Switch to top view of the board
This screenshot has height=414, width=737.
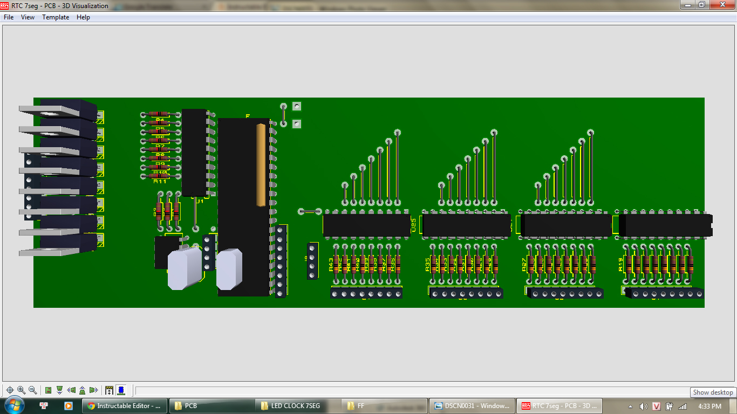click(x=48, y=390)
